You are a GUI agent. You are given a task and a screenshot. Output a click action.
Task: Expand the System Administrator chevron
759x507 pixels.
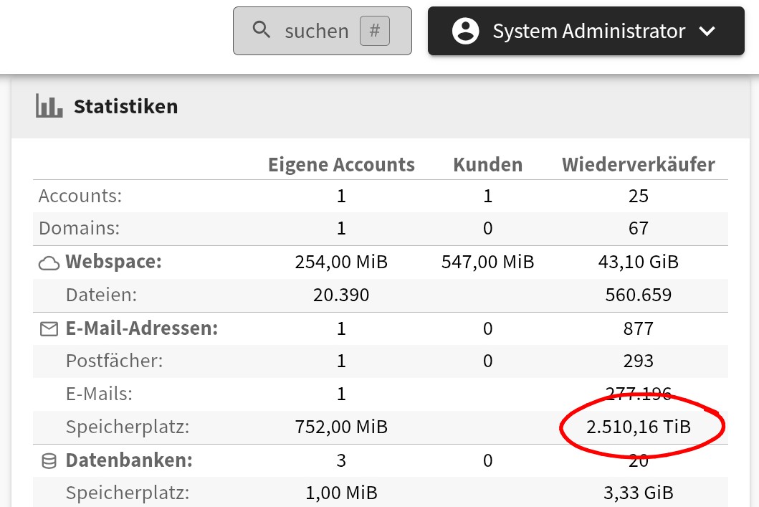point(707,31)
